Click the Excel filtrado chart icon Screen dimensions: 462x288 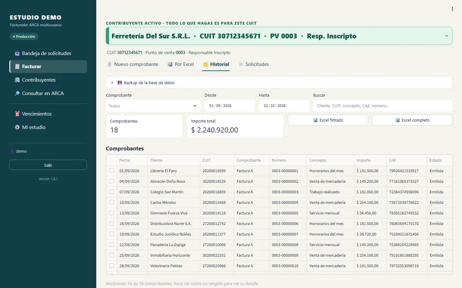(x=316, y=120)
